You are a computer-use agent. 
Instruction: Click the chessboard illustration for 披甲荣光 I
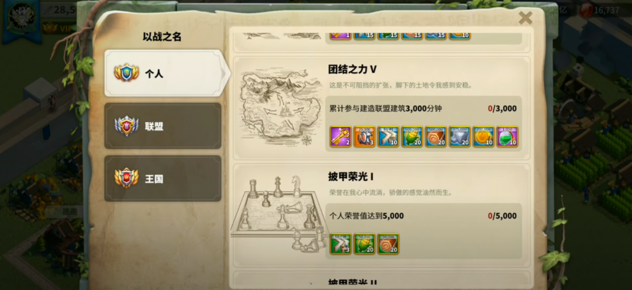(x=278, y=213)
